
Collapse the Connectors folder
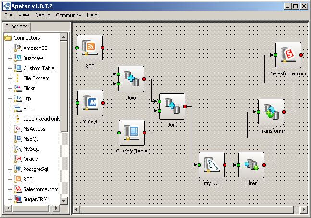[x=8, y=37]
